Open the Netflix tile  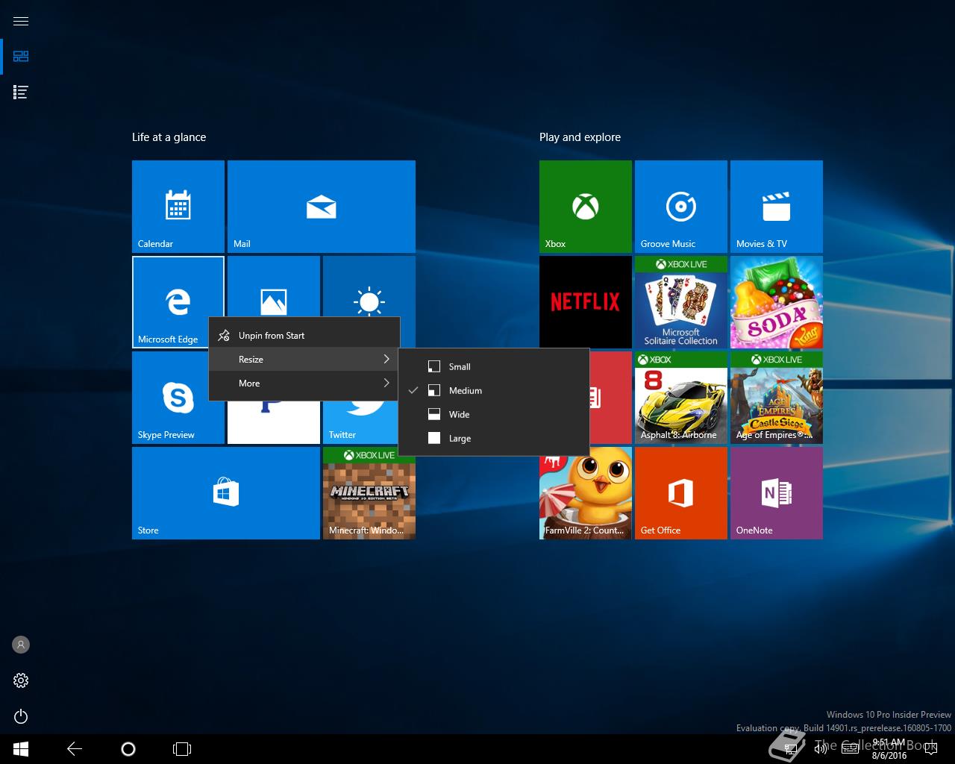click(x=586, y=302)
